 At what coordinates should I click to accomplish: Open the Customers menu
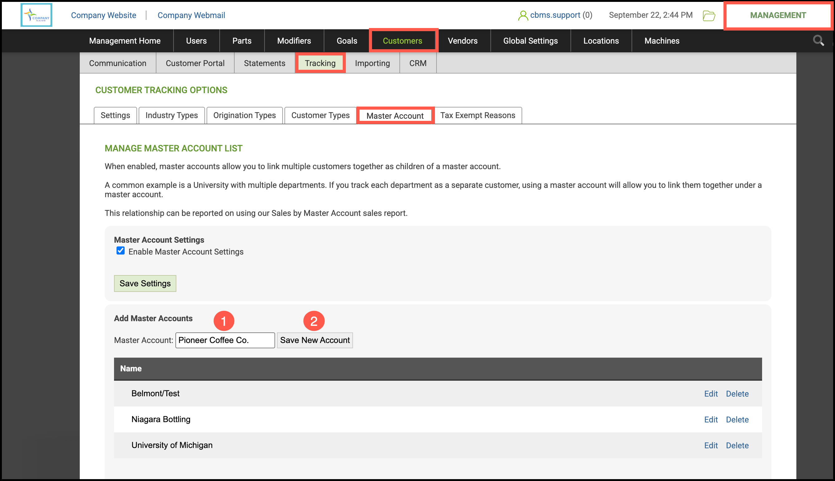point(402,40)
